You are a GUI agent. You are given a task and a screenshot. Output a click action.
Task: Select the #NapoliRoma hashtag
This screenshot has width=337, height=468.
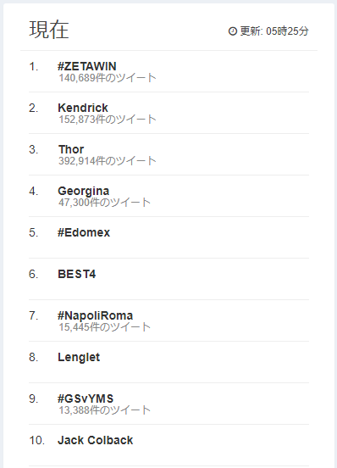(x=96, y=315)
